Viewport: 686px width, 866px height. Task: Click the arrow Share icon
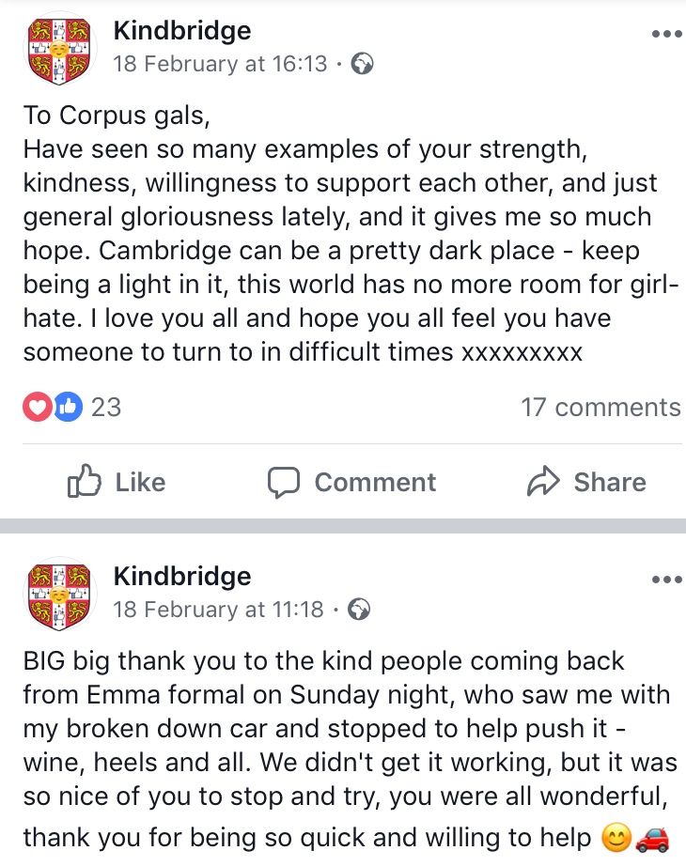pos(543,481)
